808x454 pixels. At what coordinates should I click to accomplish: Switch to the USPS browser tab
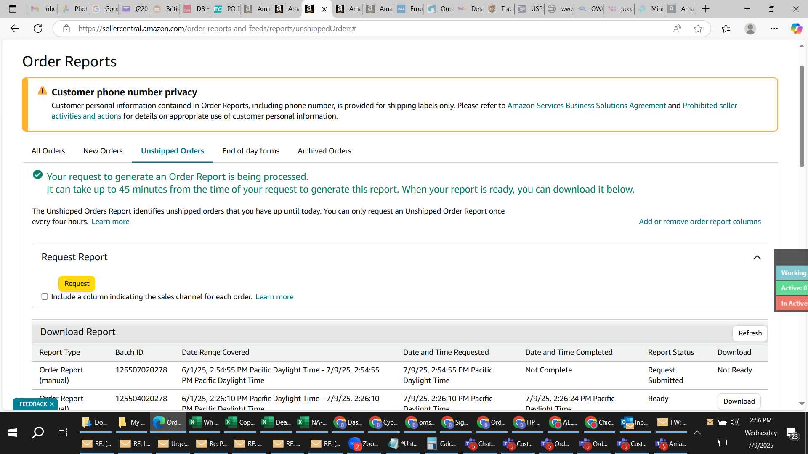[530, 9]
